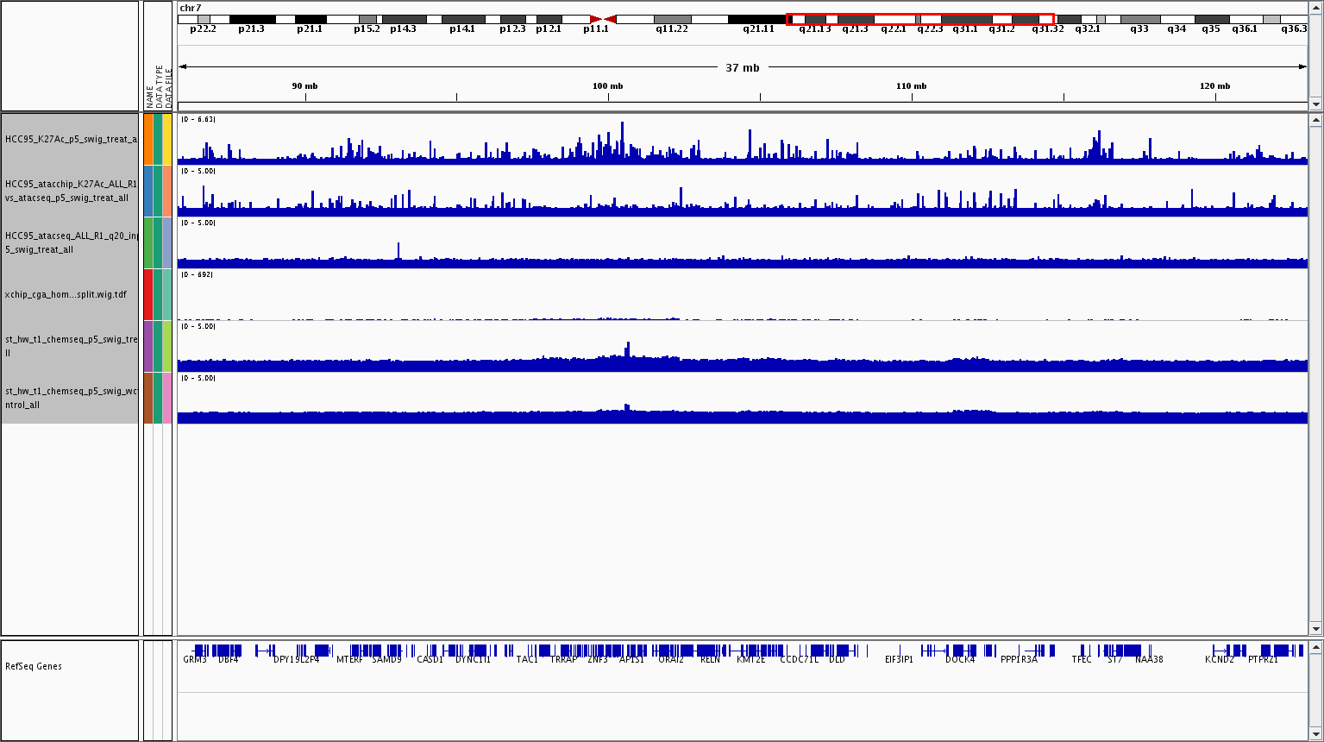
Task: Click scroll down arrow in header panel
Action: 1315,104
